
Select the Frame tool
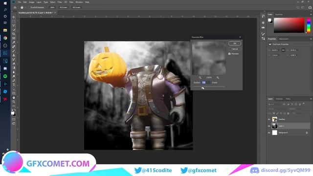(14, 38)
